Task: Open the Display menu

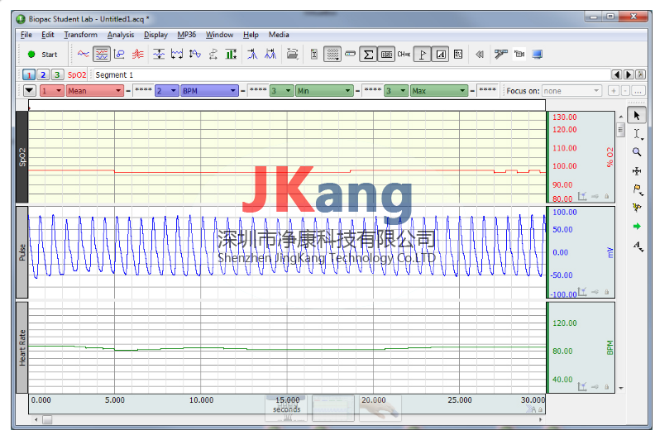Action: tap(155, 35)
